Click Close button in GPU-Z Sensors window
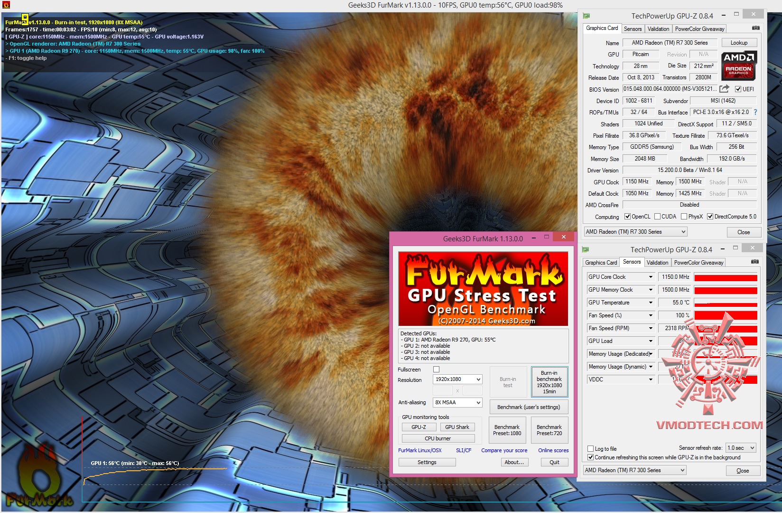 (743, 471)
